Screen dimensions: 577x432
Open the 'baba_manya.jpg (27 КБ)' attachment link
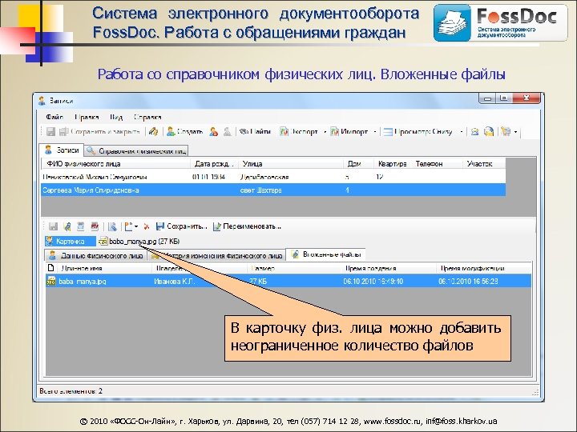pos(139,242)
